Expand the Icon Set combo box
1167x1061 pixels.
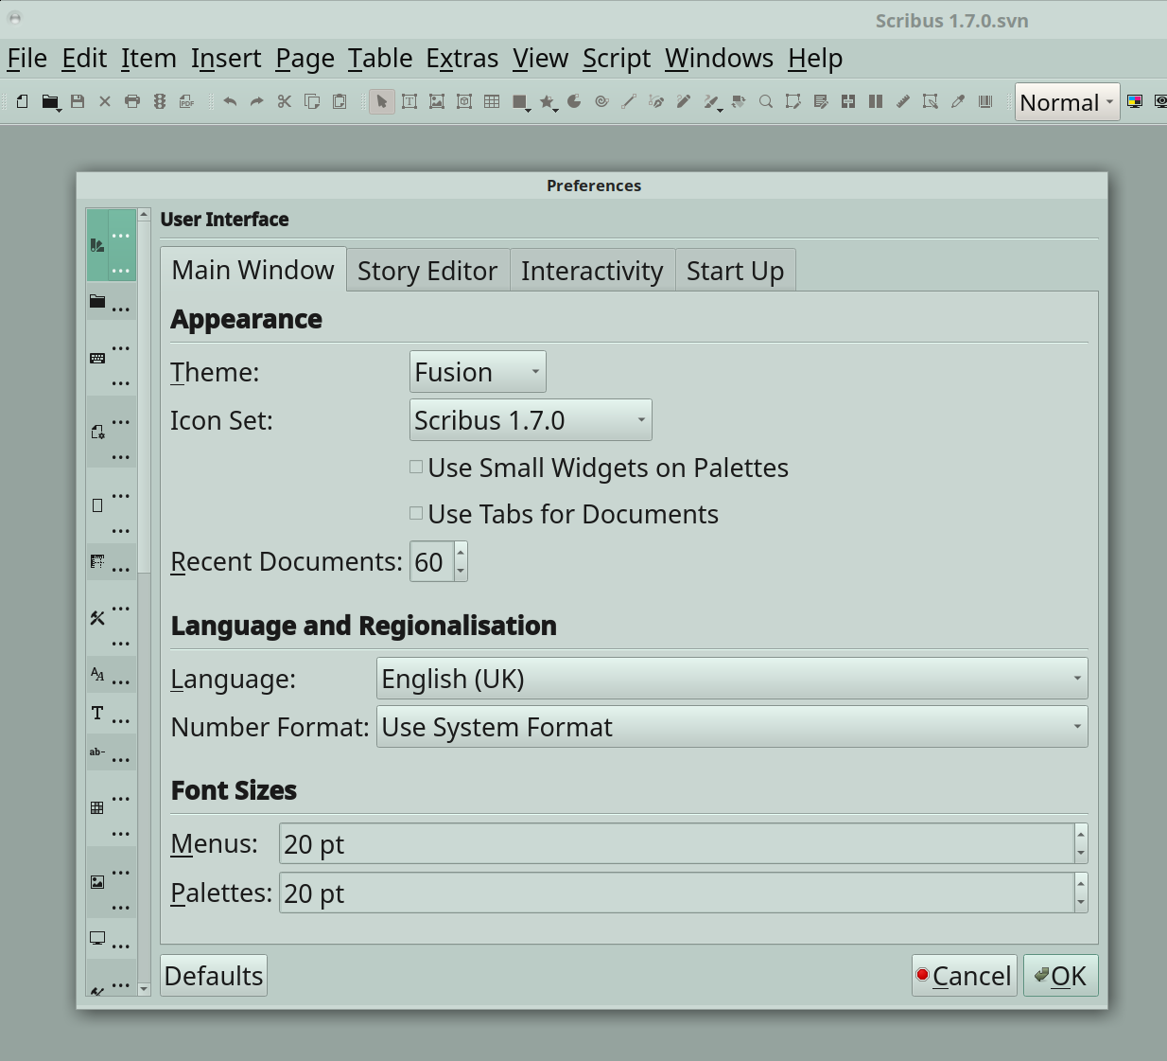coord(531,420)
